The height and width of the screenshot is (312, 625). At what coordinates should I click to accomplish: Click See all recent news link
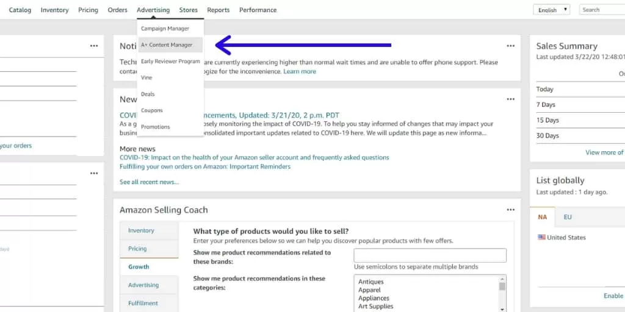pyautogui.click(x=149, y=182)
